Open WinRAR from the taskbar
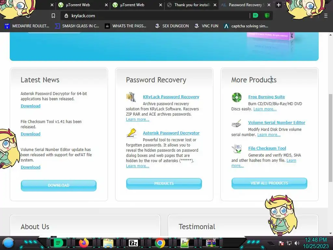The width and height of the screenshot is (333, 250). (x=211, y=243)
